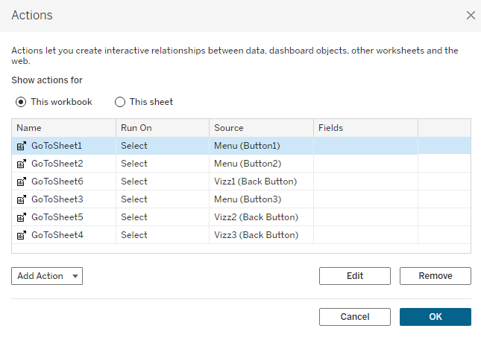The image size is (481, 337).
Task: Click the Source column header
Action: (261, 128)
